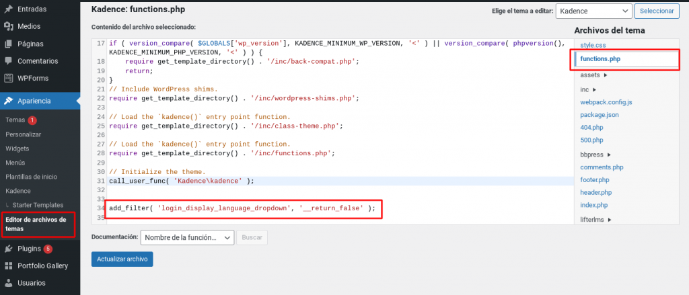This screenshot has width=689, height=295.
Task: Open index.php file
Action: tap(593, 206)
